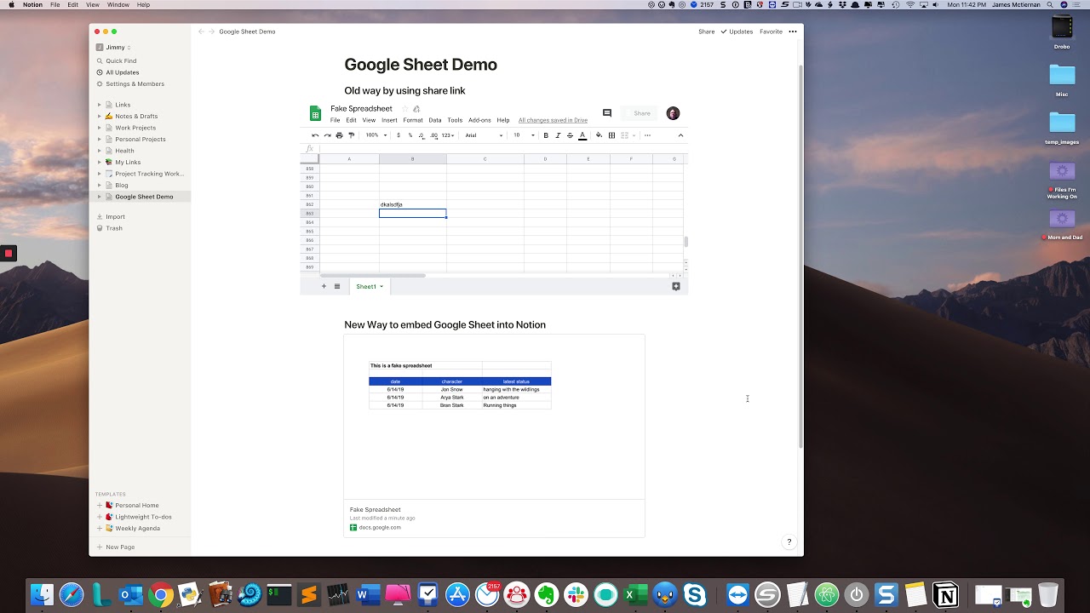Click the print icon in Sheets toolbar
Screen dimensions: 1090x613
(339, 135)
